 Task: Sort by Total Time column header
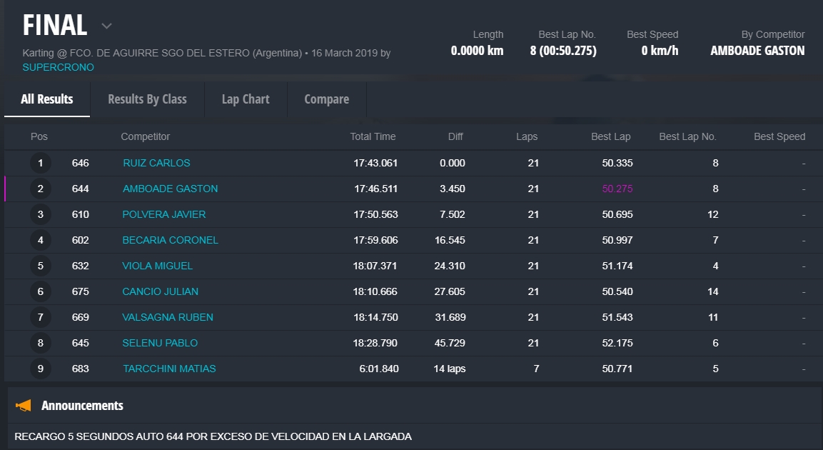coord(373,136)
